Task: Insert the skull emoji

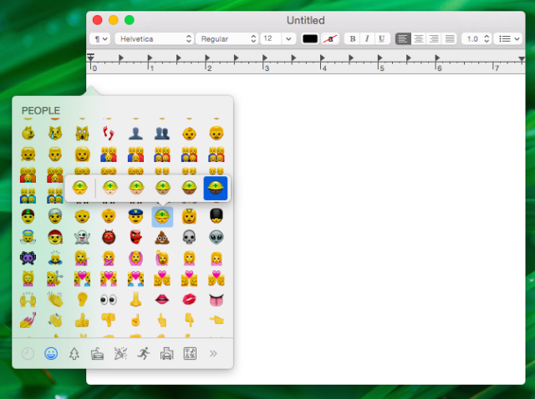Action: pyautogui.click(x=189, y=237)
